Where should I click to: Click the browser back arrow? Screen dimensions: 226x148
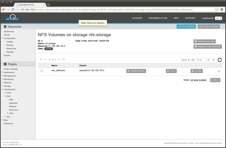click(4, 9)
